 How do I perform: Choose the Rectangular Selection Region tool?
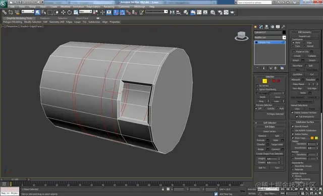(50, 12)
